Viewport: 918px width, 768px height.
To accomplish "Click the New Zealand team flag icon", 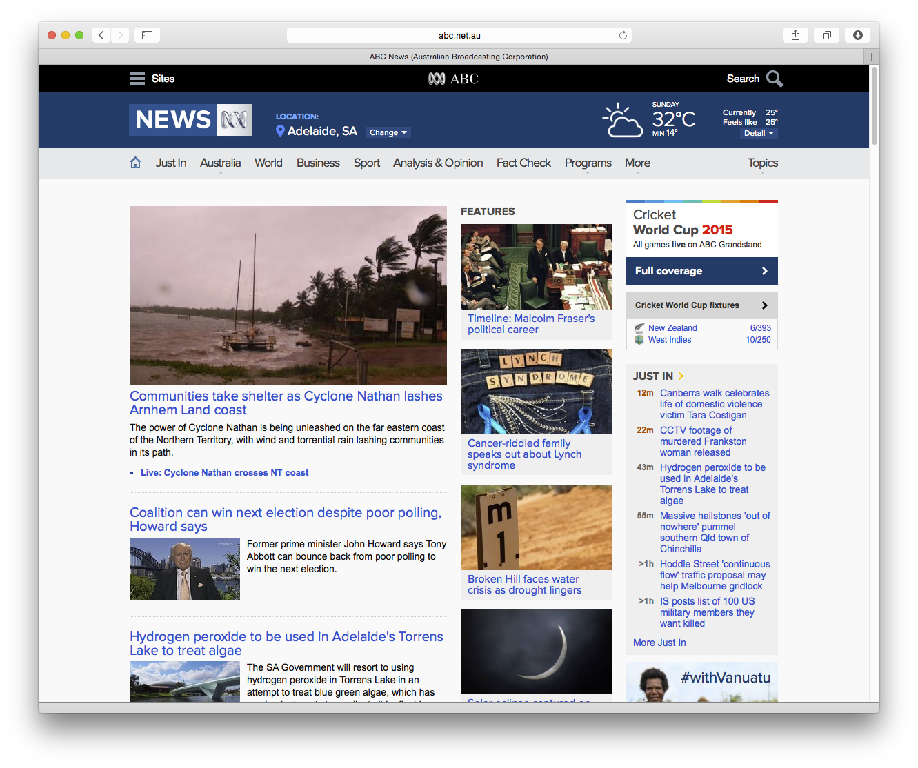I will (x=639, y=328).
